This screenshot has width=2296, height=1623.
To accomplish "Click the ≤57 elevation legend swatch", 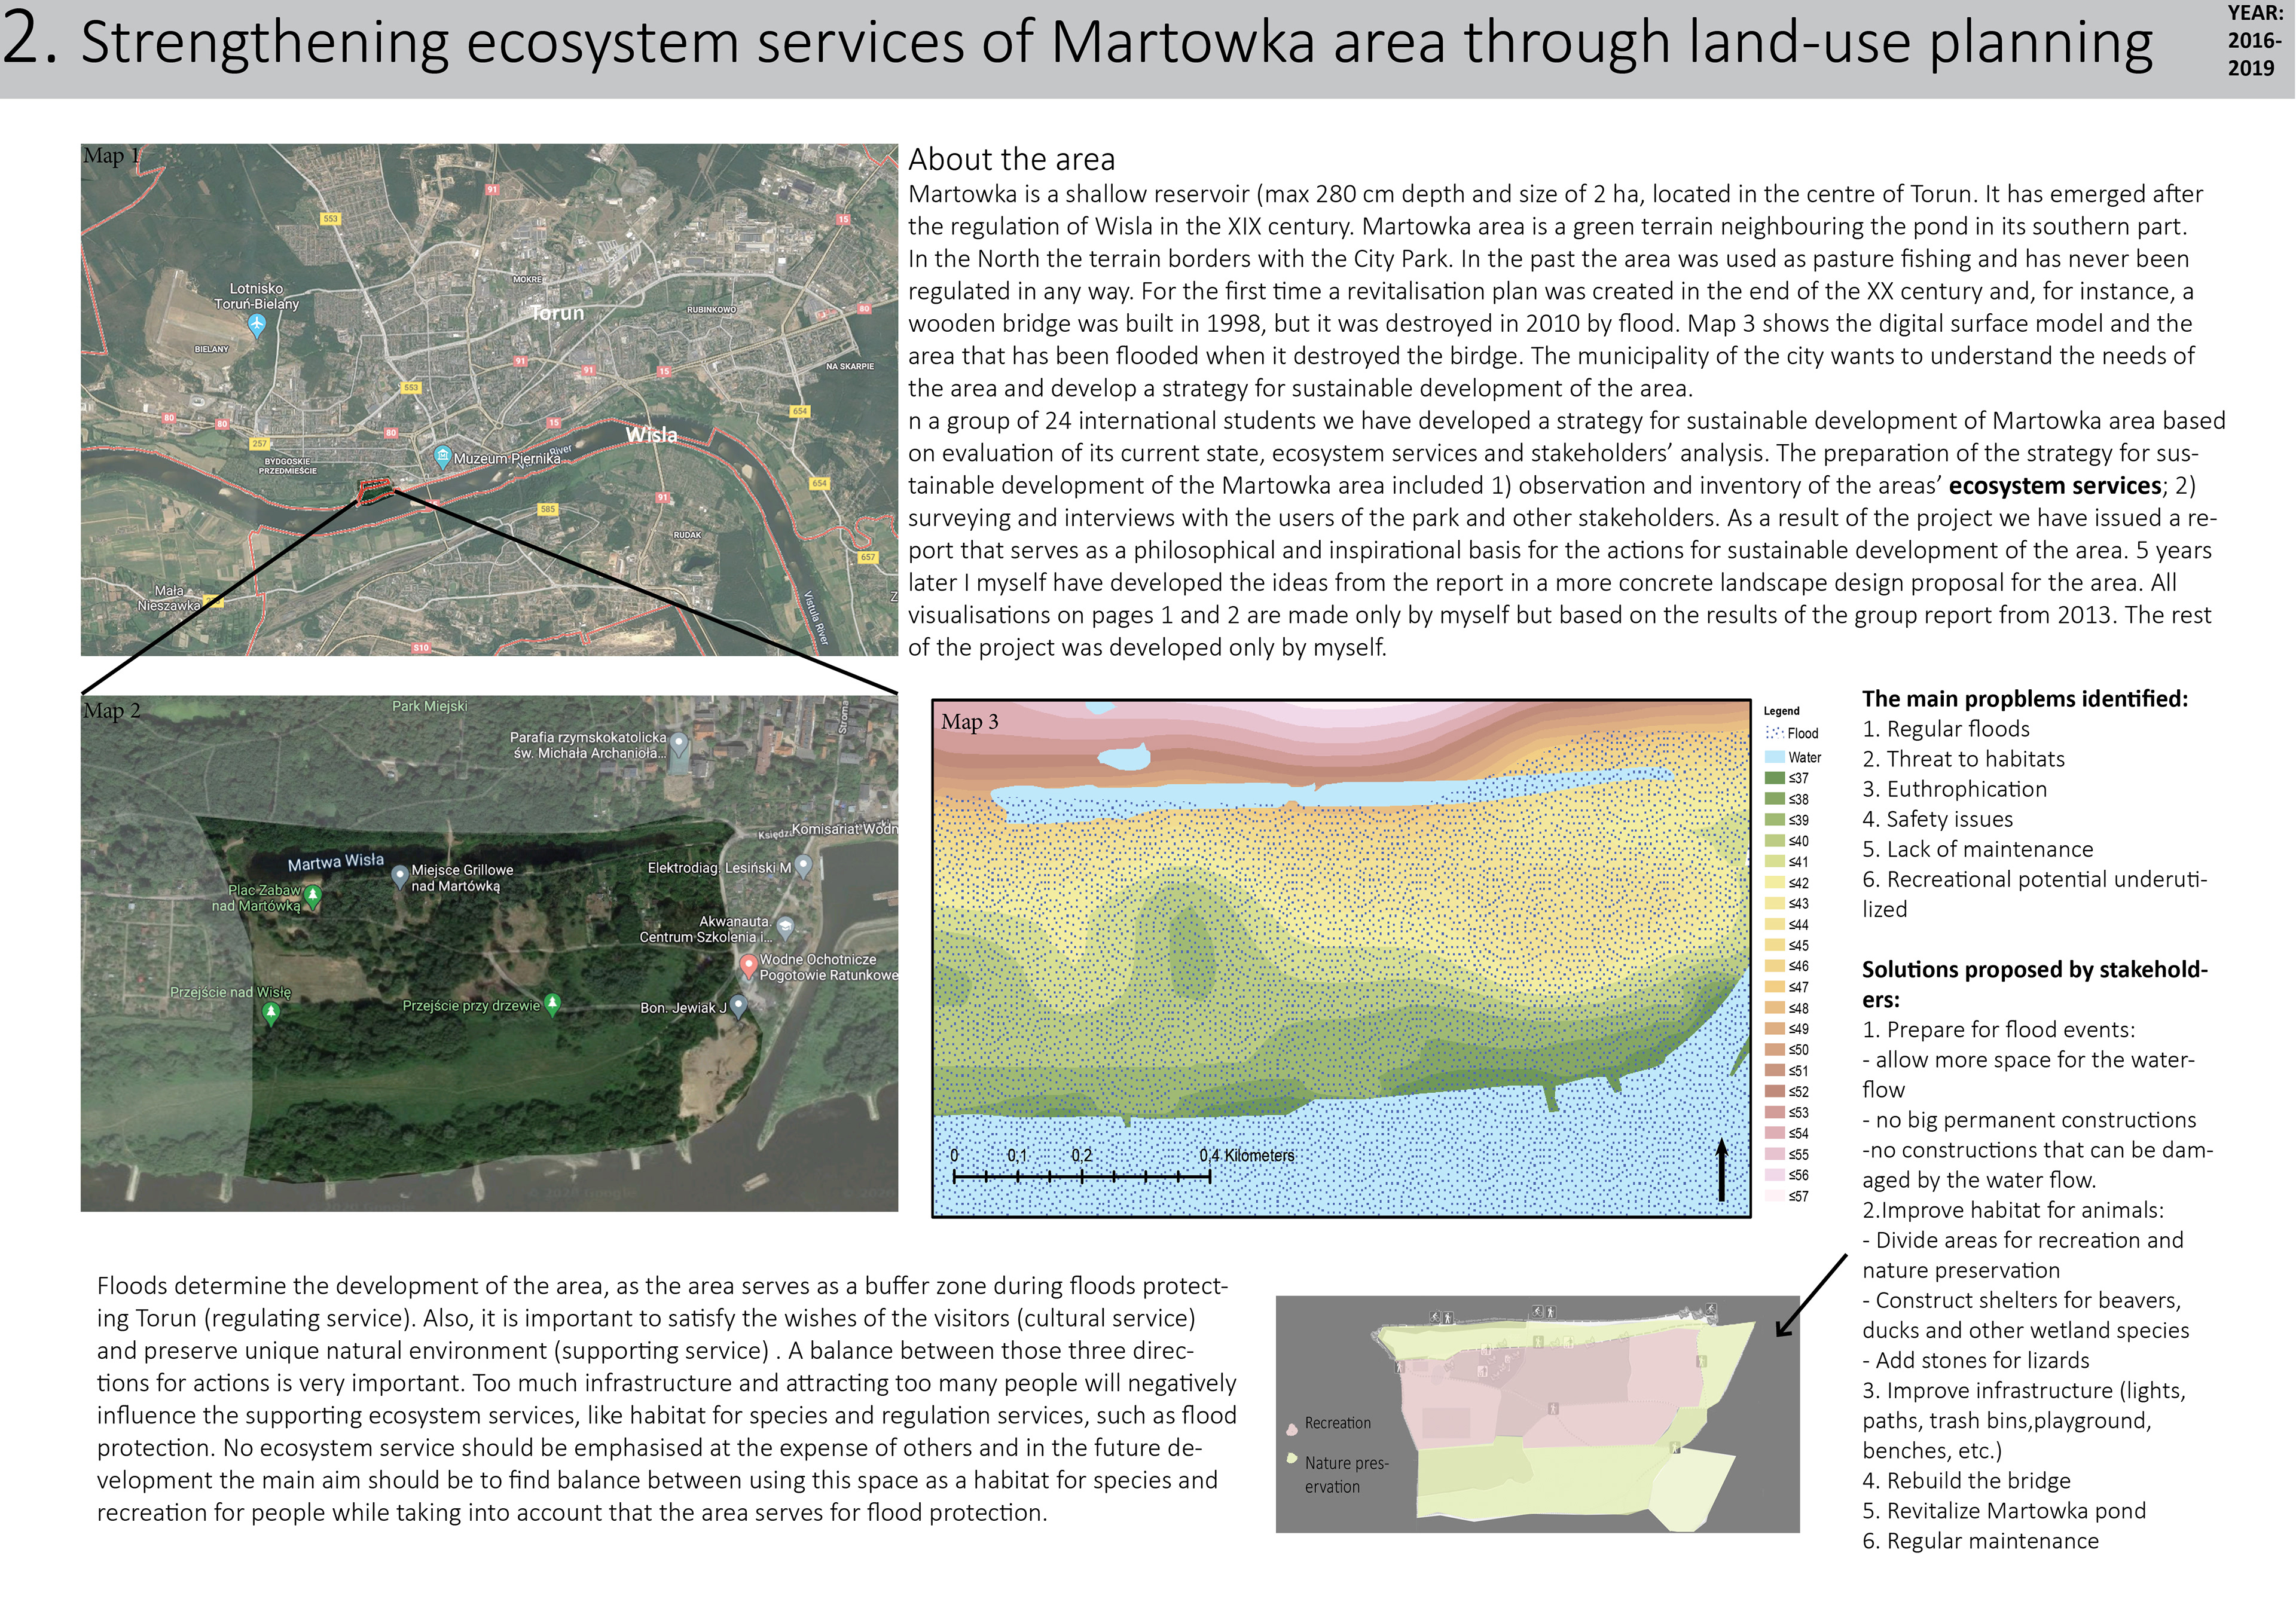I will click(1775, 1196).
